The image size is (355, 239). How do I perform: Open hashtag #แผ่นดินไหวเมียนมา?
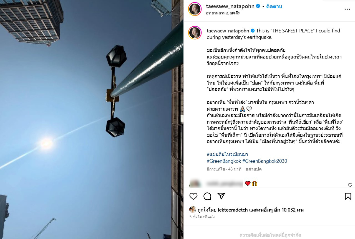227,154
